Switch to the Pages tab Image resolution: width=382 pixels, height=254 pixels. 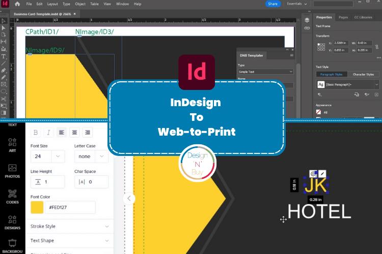coord(343,17)
